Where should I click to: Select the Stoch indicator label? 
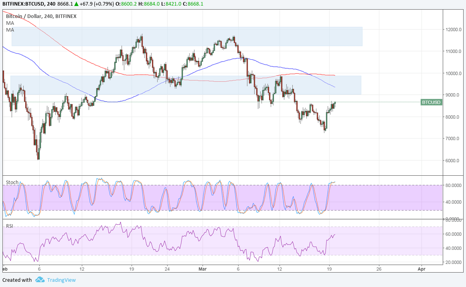pos(12,183)
